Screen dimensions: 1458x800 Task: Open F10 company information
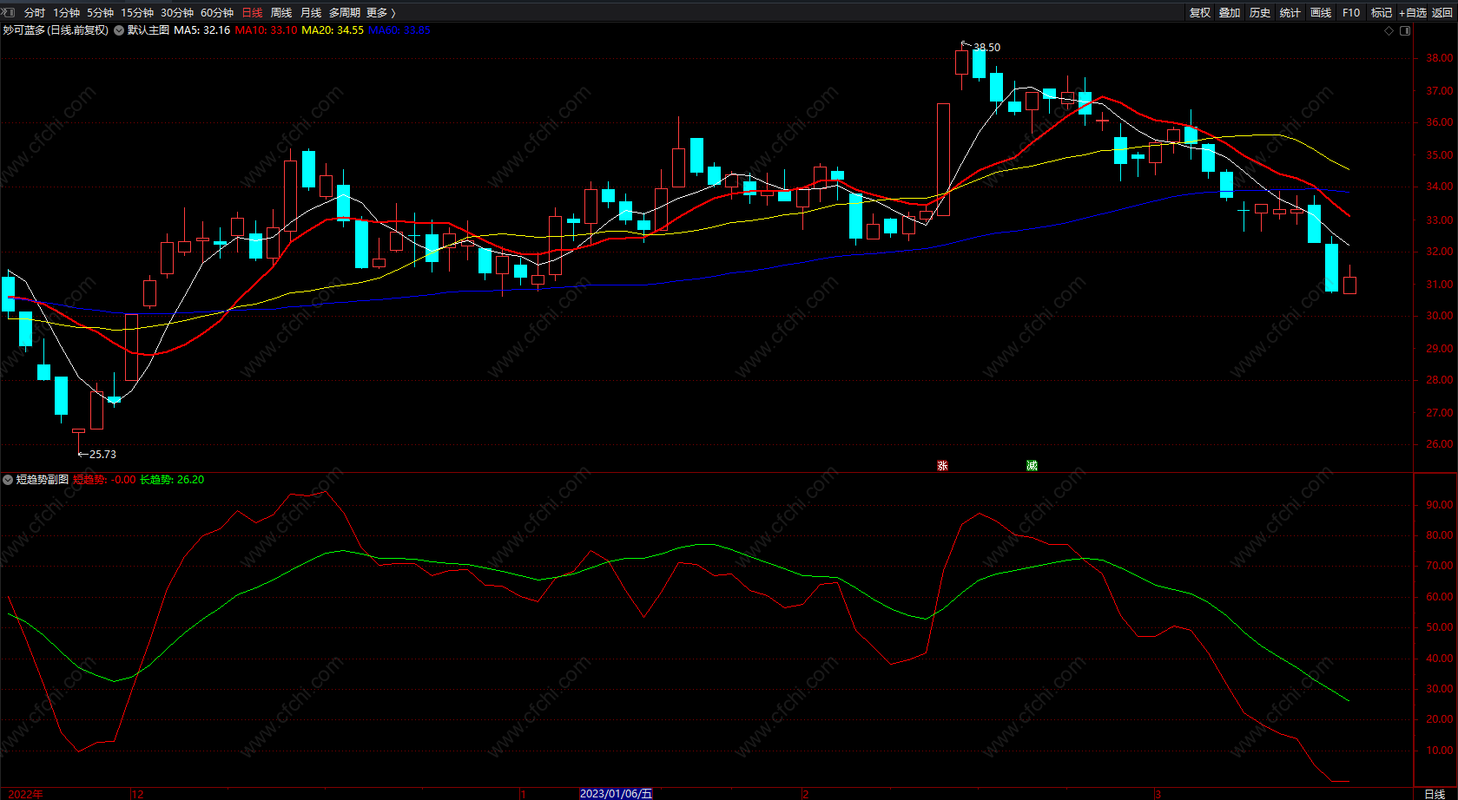tap(1351, 12)
